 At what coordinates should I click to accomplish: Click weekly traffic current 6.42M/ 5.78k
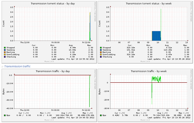click(120, 115)
